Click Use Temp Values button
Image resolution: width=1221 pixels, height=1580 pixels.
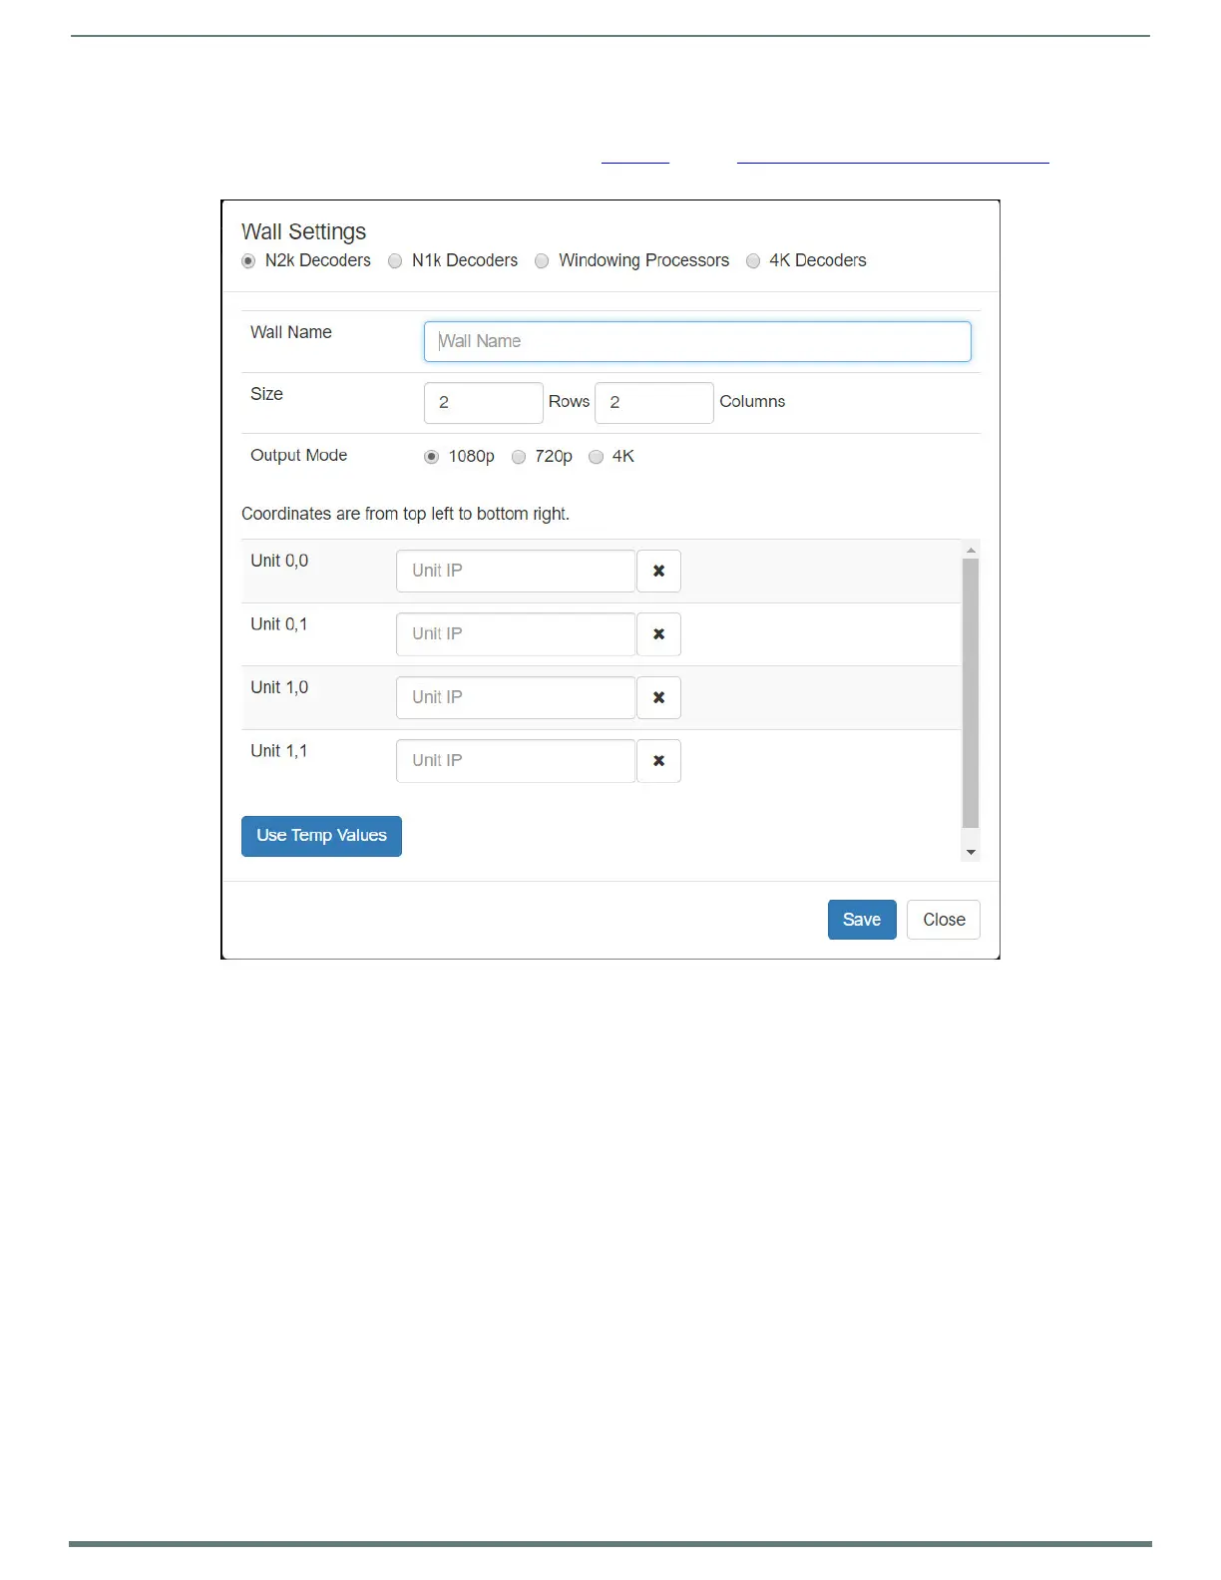[321, 836]
